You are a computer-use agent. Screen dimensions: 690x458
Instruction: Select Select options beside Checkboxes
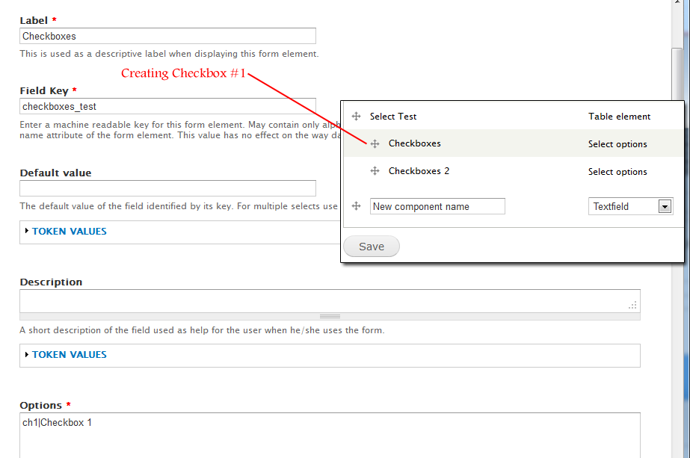(x=617, y=143)
